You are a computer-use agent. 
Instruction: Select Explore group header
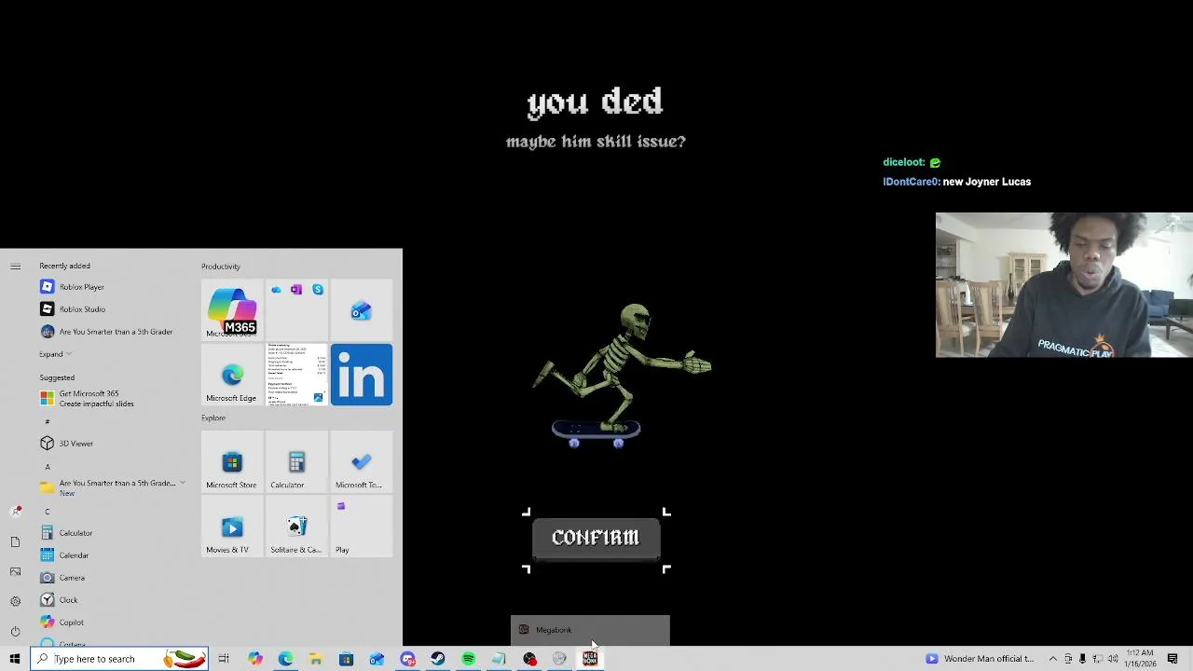click(x=213, y=418)
